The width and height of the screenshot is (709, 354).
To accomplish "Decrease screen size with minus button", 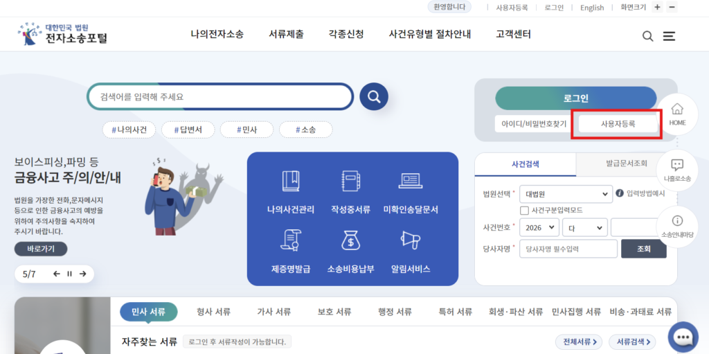I will tap(672, 7).
